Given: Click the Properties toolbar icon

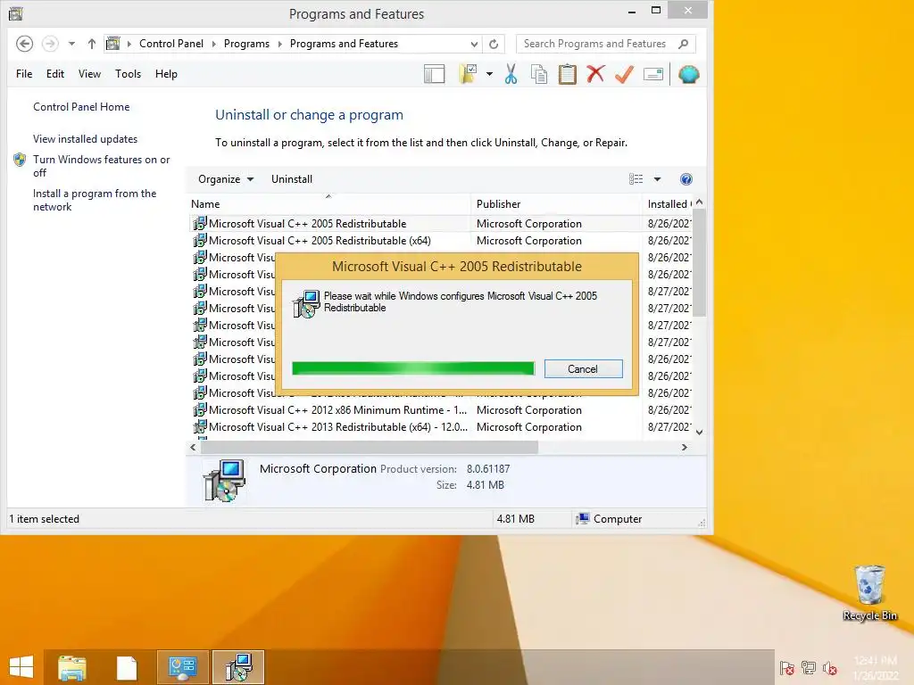Looking at the screenshot, I should click(653, 75).
